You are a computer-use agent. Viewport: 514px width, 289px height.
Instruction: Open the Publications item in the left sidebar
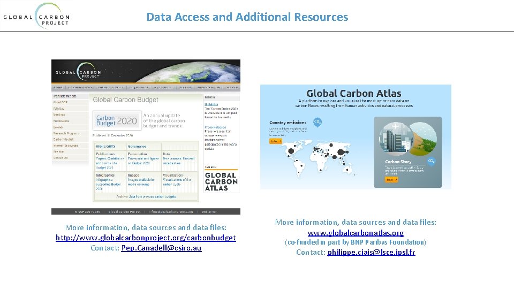click(x=61, y=121)
